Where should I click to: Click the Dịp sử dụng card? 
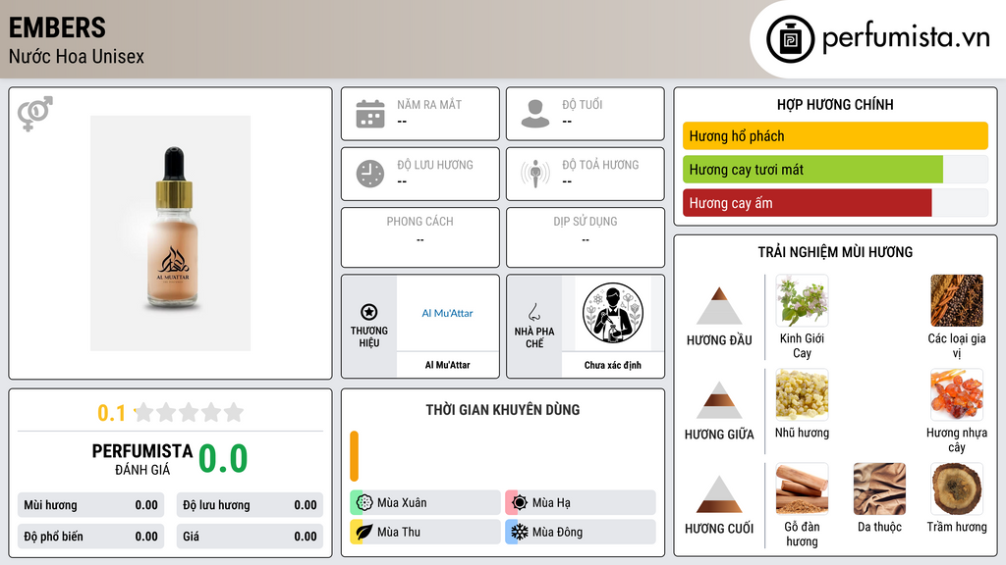point(586,237)
